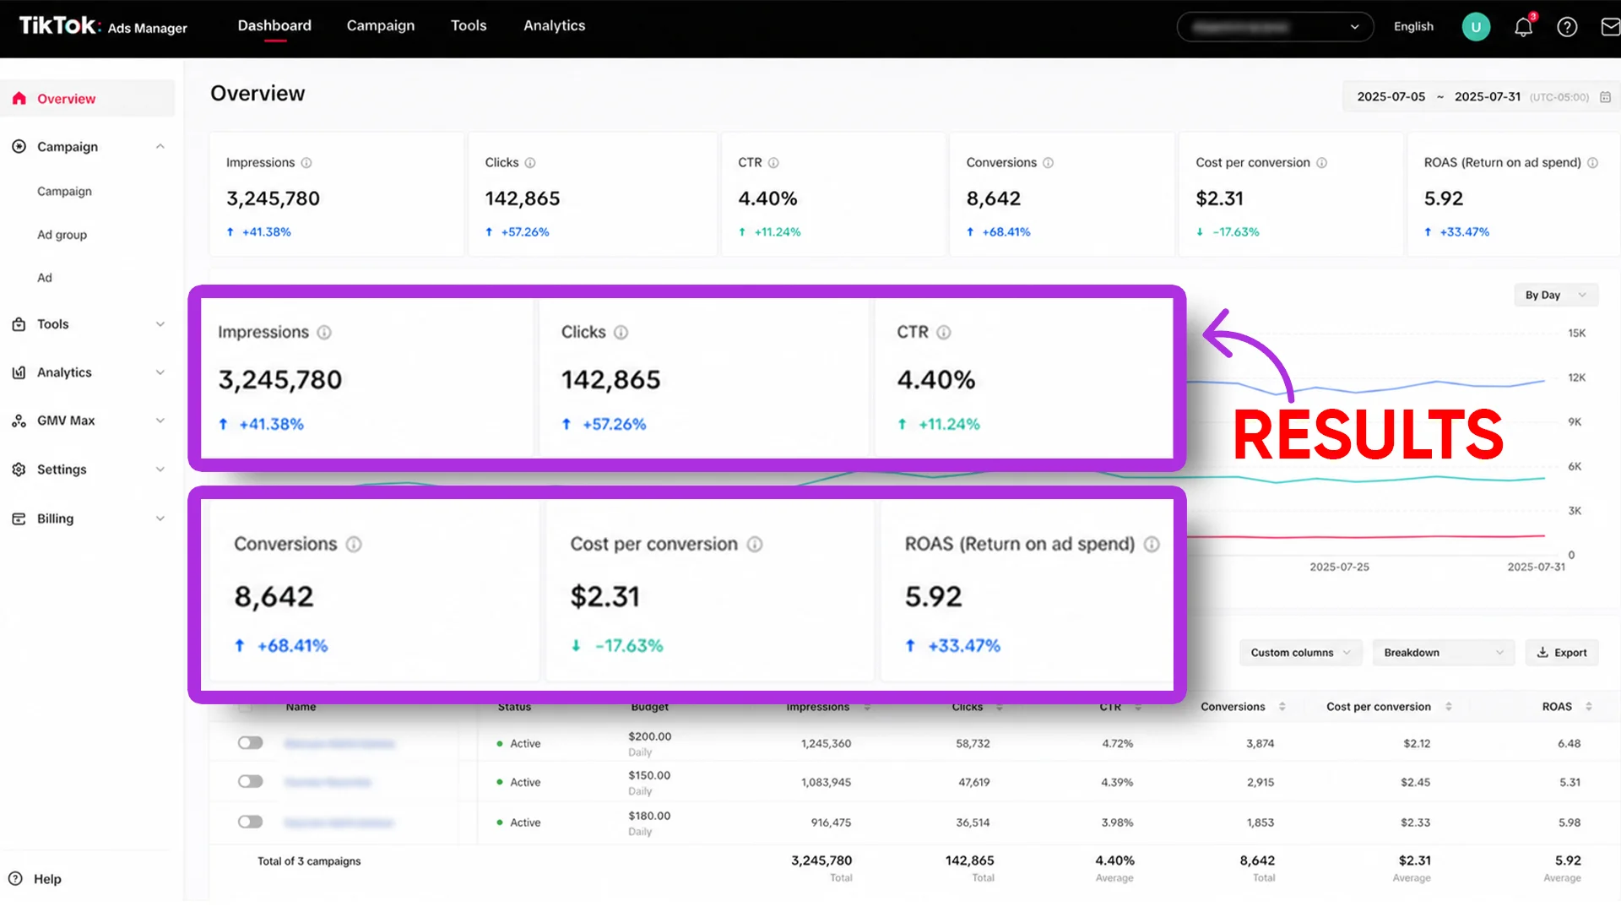Click the user avatar U icon
This screenshot has height=912, width=1621.
point(1476,27)
